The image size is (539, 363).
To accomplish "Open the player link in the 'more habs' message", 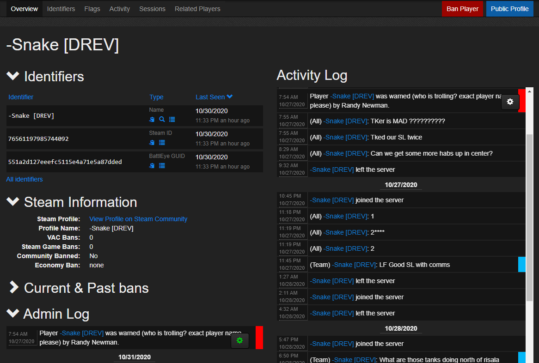I will (x=346, y=153).
